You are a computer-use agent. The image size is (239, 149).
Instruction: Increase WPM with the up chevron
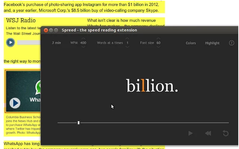pyautogui.click(x=83, y=39)
